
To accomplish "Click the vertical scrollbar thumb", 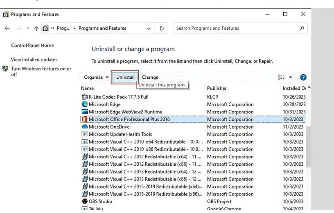I will point(309,146).
